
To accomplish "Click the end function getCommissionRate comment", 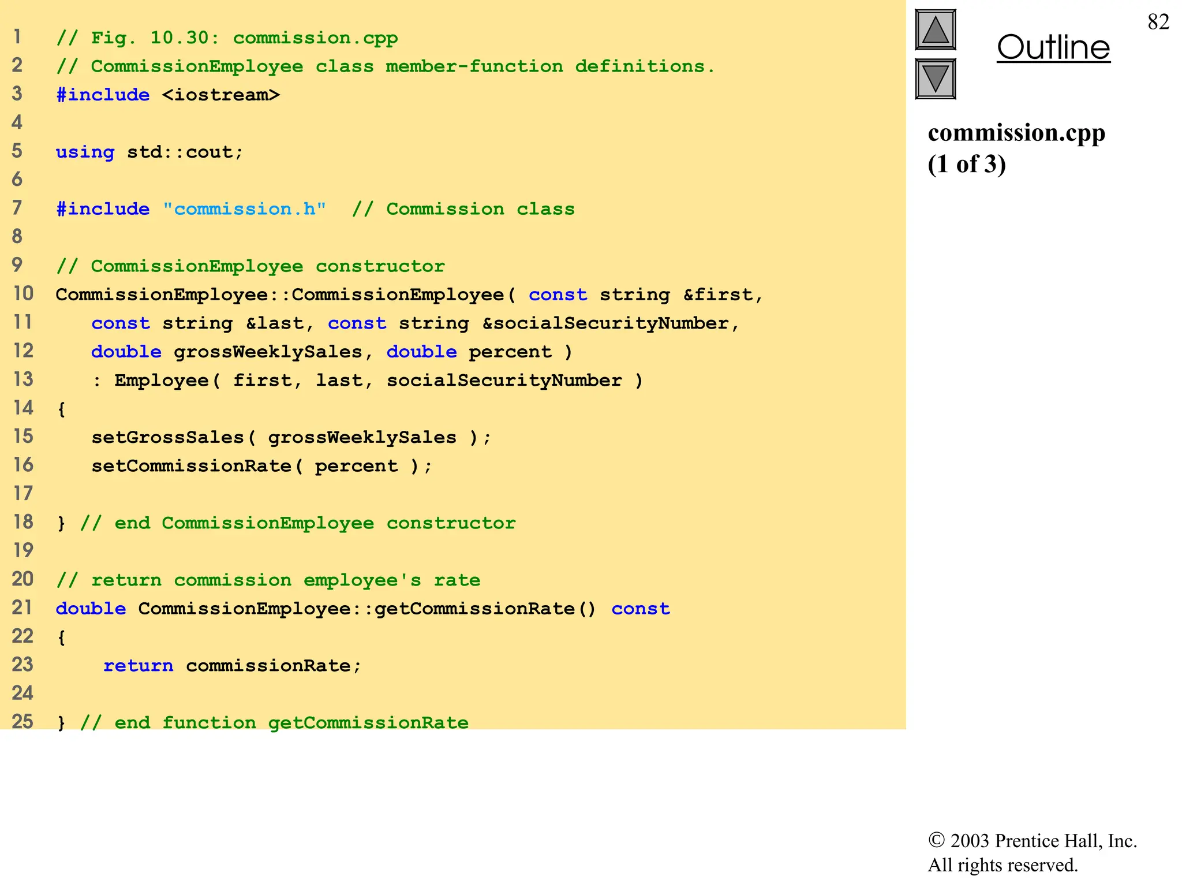I will (274, 722).
